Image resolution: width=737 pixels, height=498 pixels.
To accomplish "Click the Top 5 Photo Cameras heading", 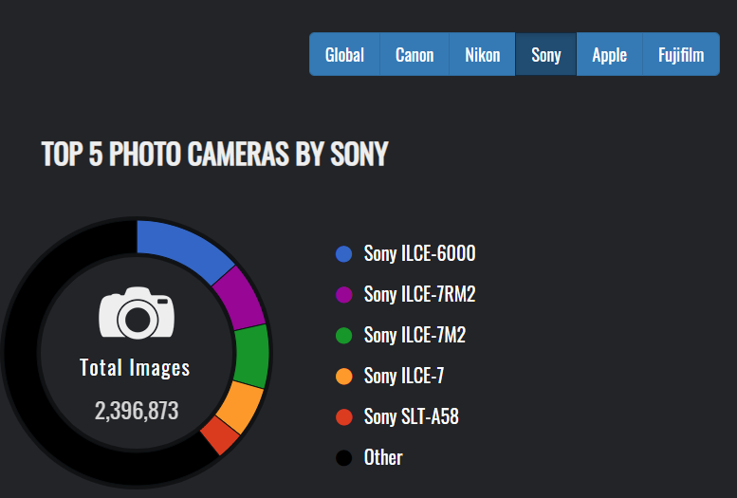I will pyautogui.click(x=214, y=154).
